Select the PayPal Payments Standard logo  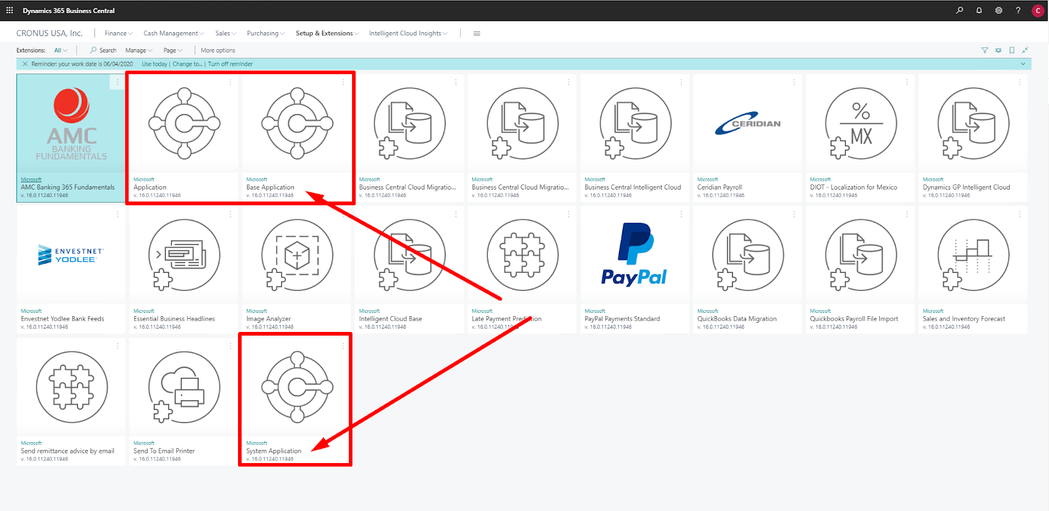tap(634, 255)
